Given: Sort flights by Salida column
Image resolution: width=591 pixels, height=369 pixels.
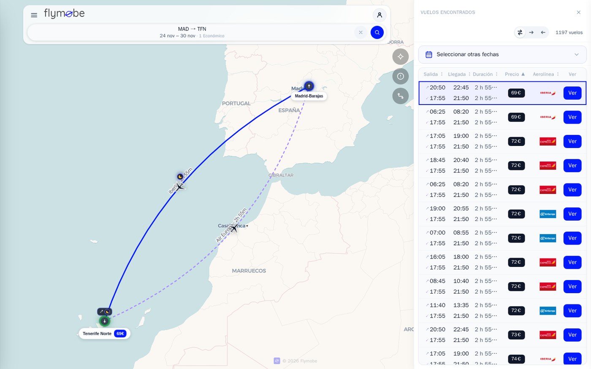Looking at the screenshot, I should 434,74.
